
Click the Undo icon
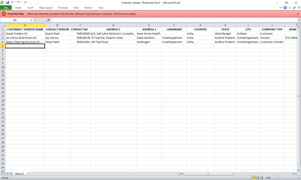12,2
